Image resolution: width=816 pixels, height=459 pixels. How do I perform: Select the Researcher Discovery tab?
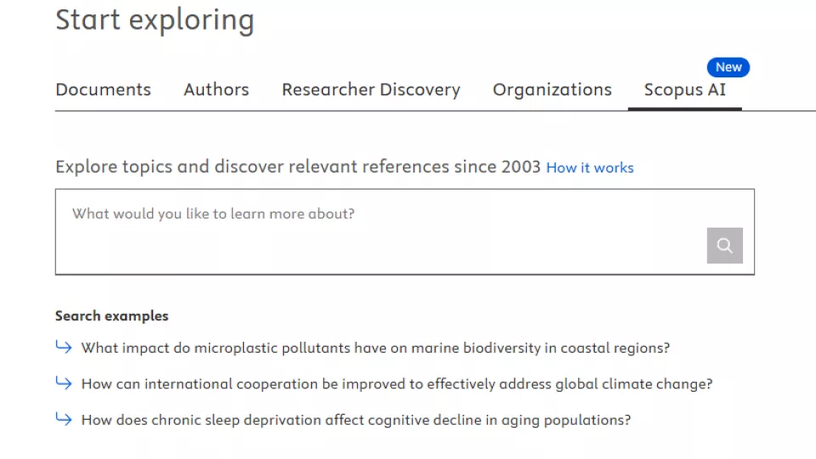371,89
